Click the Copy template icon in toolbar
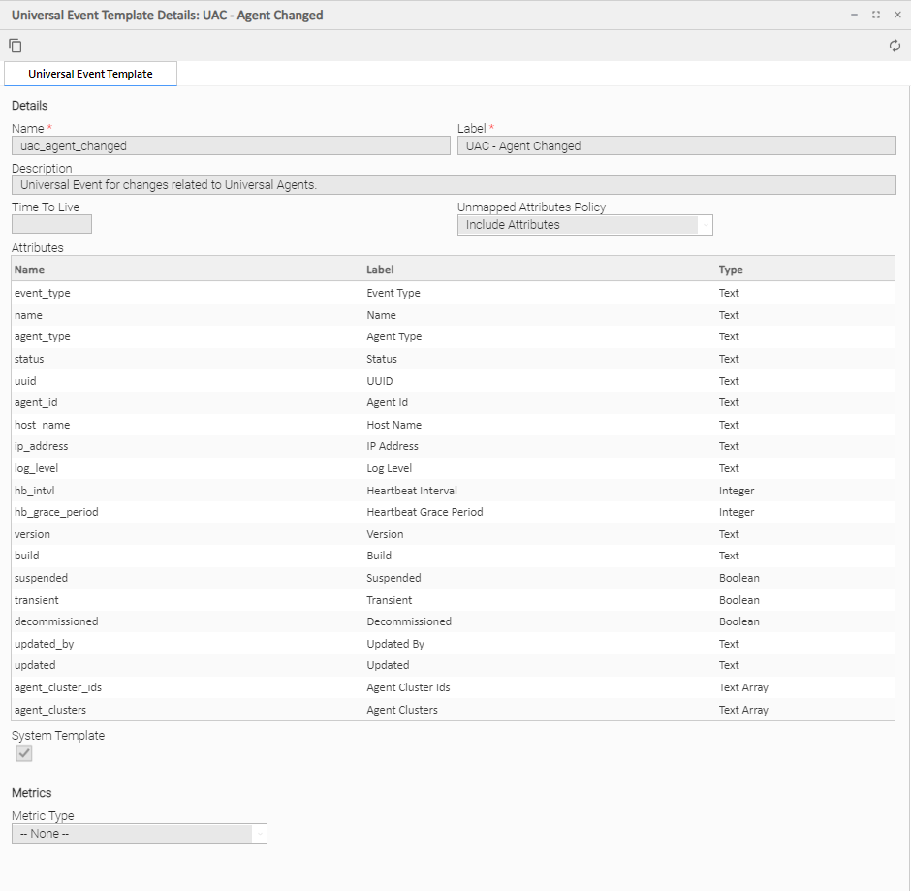This screenshot has height=891, width=911. click(x=16, y=46)
